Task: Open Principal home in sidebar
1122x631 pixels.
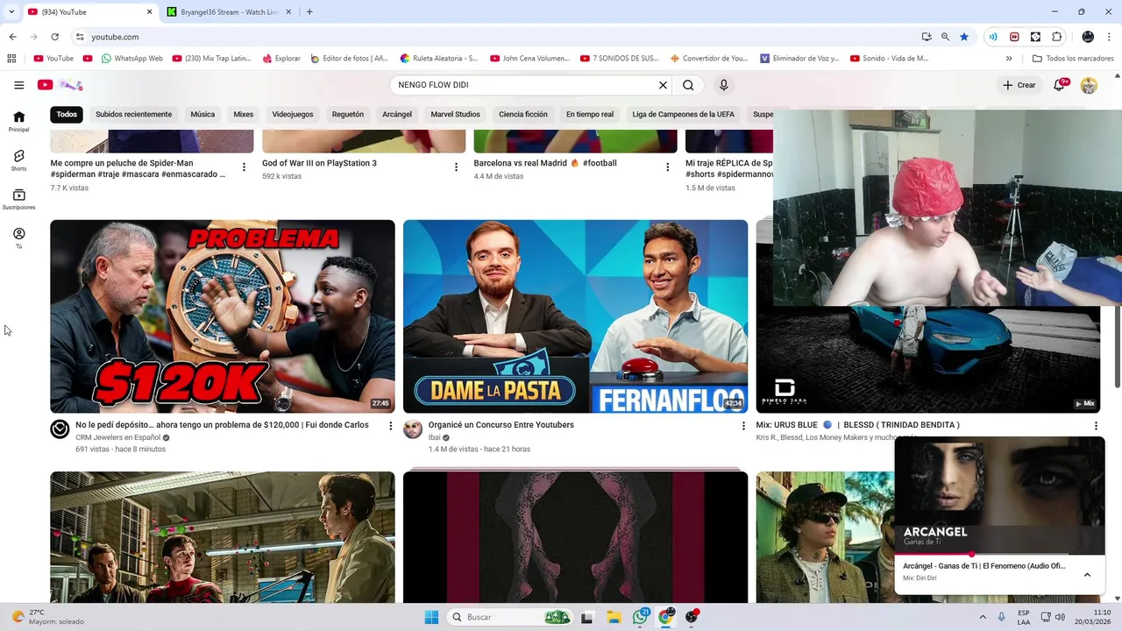Action: pos(18,121)
